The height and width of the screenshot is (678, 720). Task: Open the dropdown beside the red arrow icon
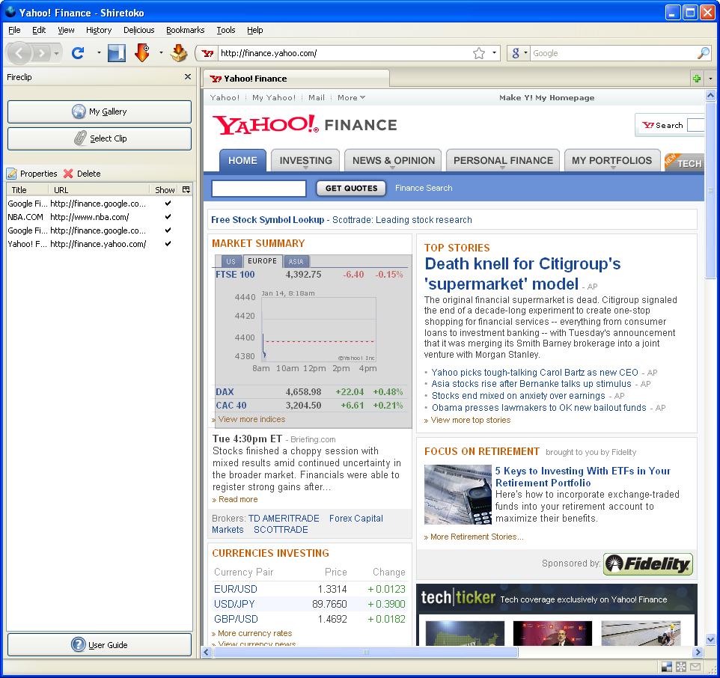click(x=161, y=53)
